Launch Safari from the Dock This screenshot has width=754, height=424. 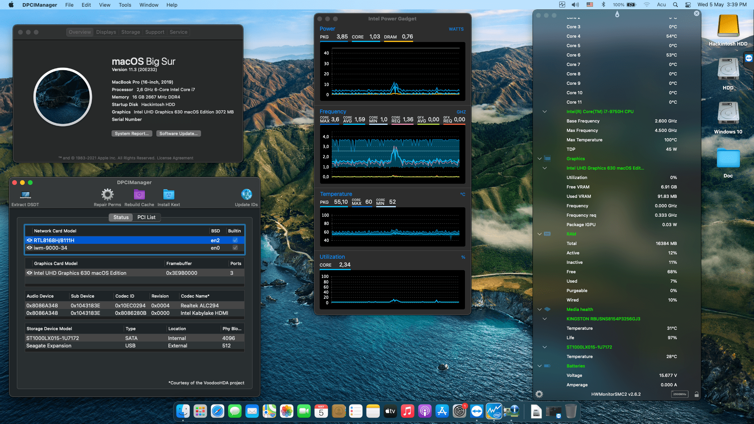click(218, 411)
